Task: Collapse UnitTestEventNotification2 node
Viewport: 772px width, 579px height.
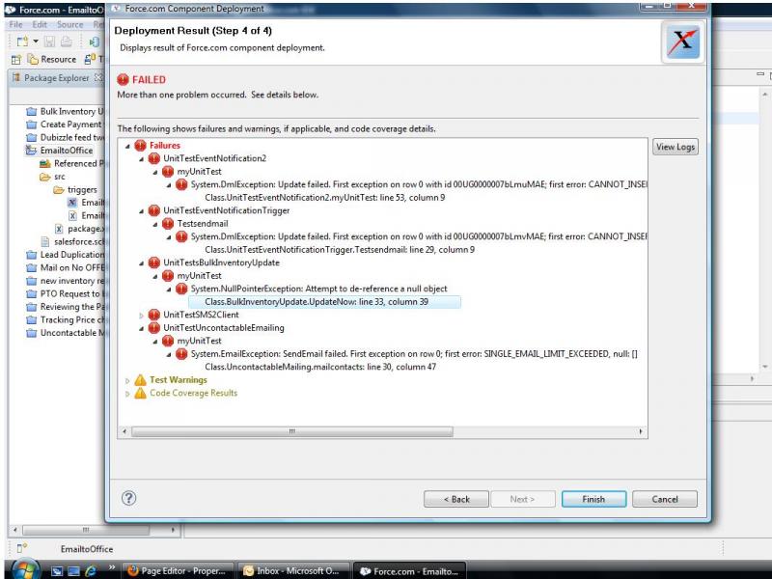Action: 141,158
